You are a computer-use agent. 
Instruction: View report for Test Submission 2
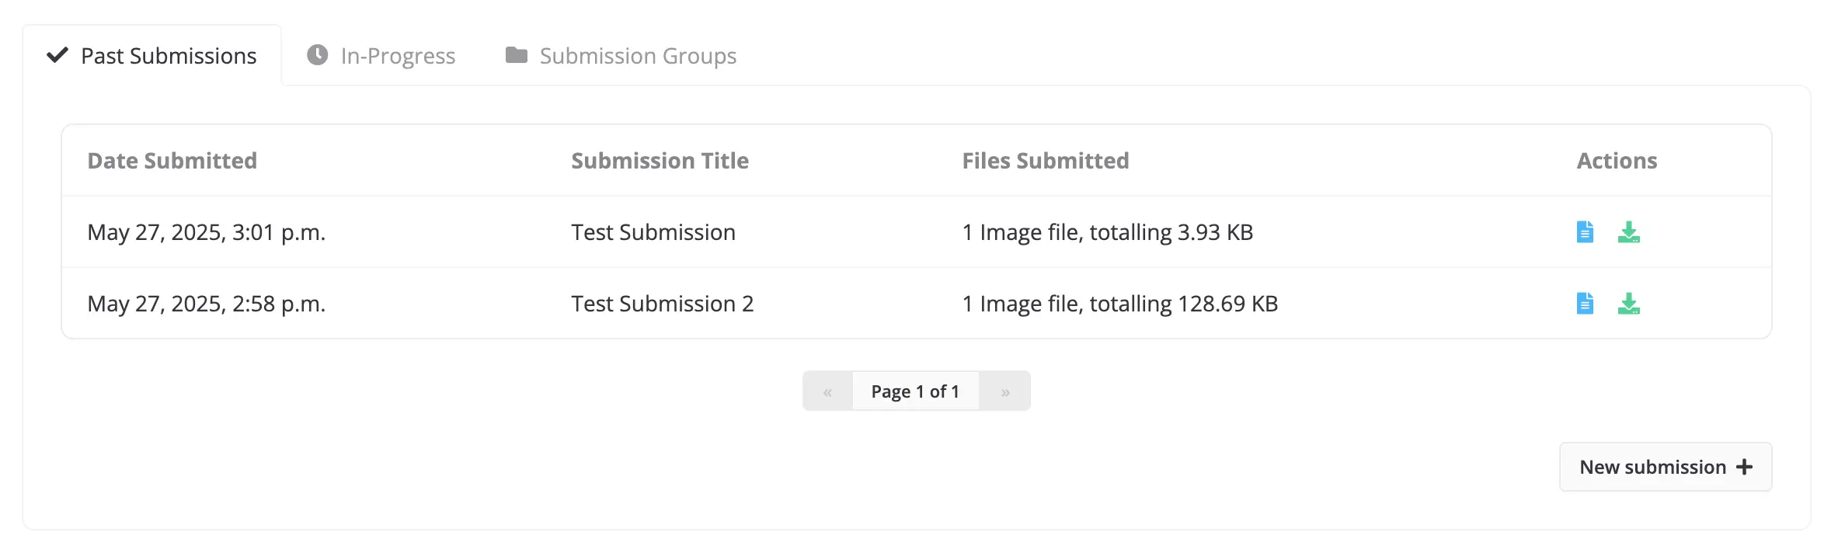click(1585, 304)
